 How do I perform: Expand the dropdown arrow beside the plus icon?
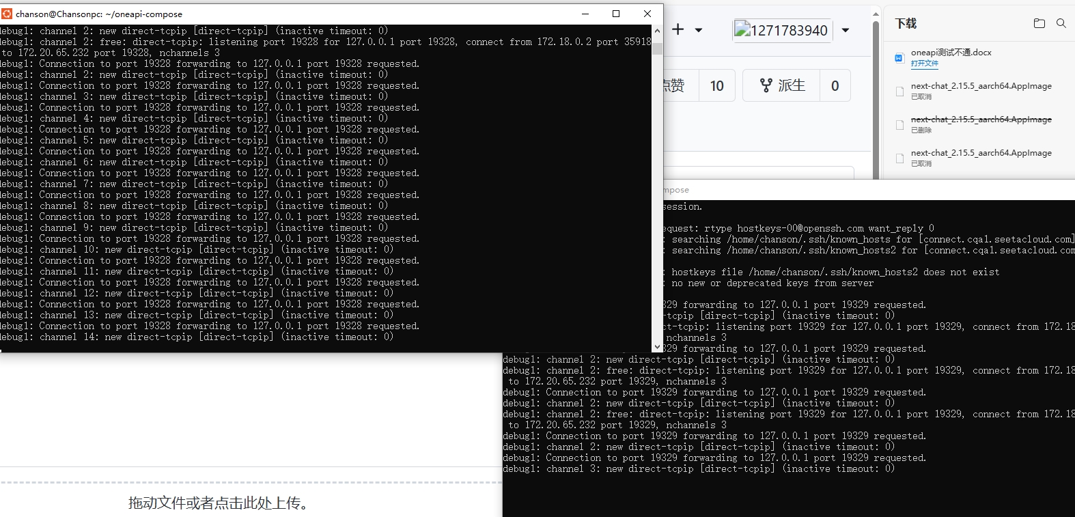pyautogui.click(x=699, y=30)
